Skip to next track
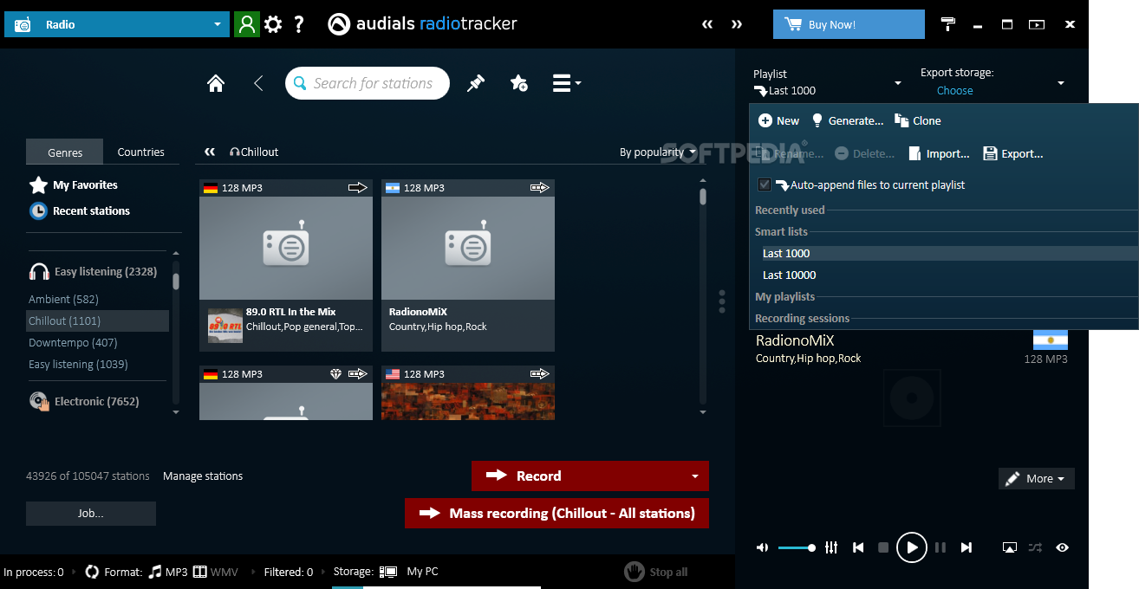 point(967,547)
